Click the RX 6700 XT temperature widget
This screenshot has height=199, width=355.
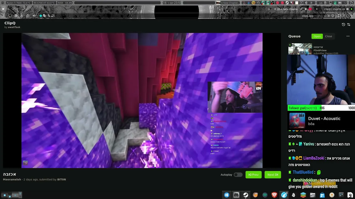[44, 3]
